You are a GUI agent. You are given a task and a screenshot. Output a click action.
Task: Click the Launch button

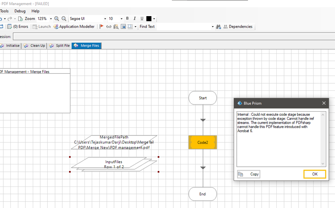42,27
